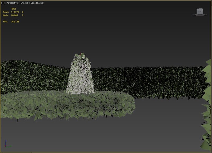Click the Verts label in statistics
Screen dimensions: 212x153
pos(6,15)
